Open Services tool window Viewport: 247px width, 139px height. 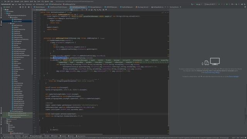click(x=71, y=136)
